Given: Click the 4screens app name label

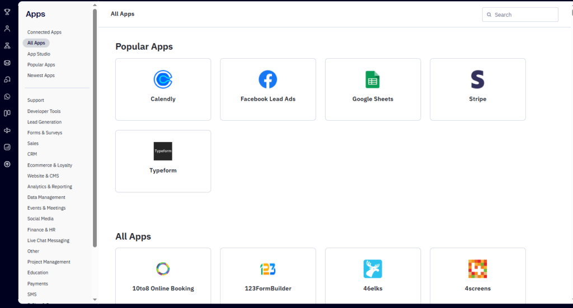Looking at the screenshot, I should pyautogui.click(x=478, y=288).
